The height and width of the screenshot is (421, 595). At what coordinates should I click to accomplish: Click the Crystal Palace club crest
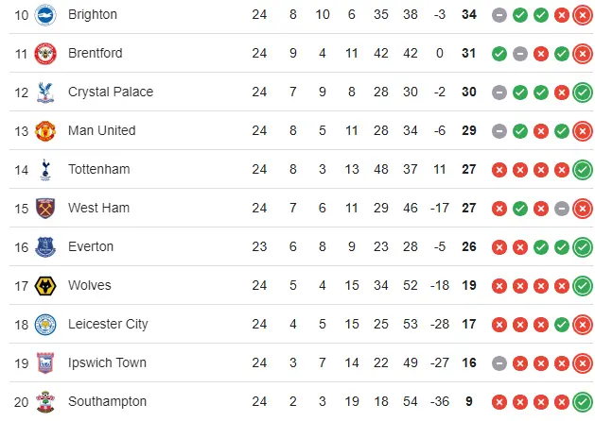click(x=45, y=92)
